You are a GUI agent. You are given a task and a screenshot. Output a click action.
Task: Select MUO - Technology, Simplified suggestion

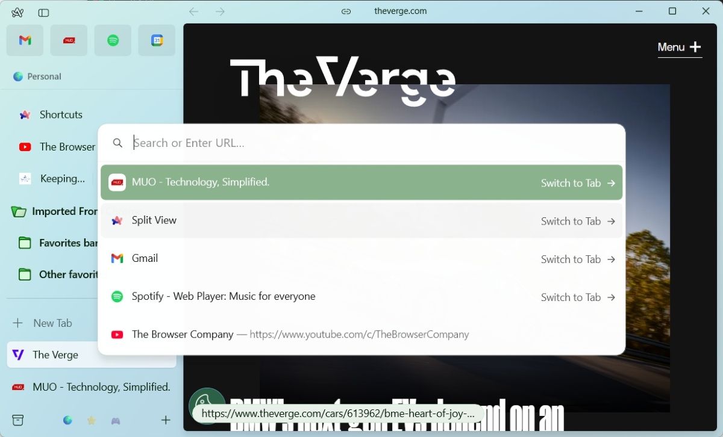pyautogui.click(x=361, y=182)
